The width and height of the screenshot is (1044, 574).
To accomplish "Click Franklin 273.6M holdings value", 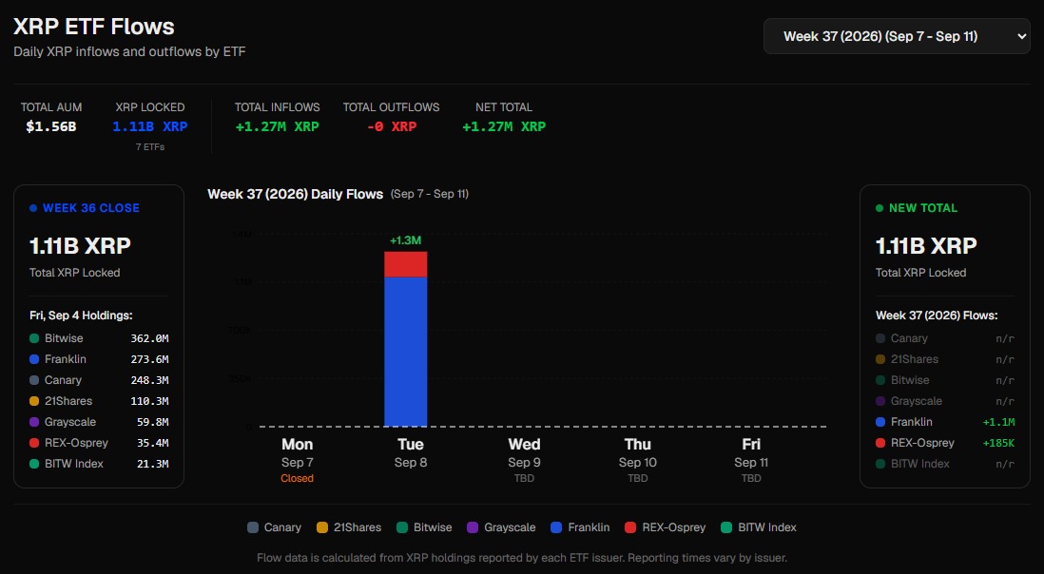I will pos(149,359).
